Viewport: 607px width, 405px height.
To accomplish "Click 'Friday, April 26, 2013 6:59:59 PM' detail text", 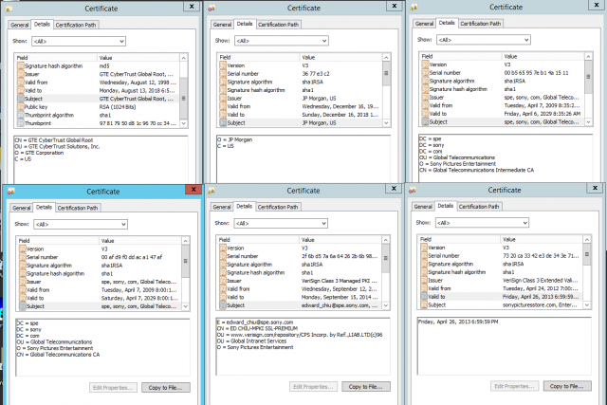I will [x=458, y=322].
